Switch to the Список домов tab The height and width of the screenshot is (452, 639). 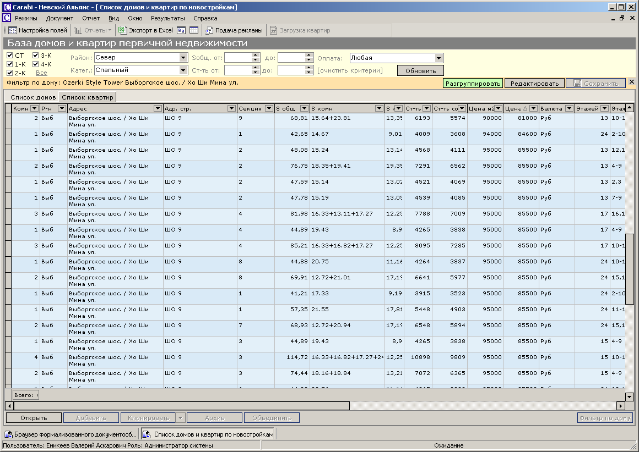[33, 97]
